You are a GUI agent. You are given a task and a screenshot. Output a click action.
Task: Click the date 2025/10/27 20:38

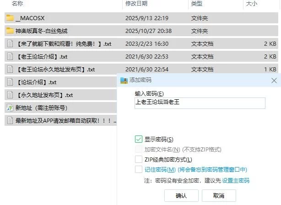pyautogui.click(x=148, y=31)
